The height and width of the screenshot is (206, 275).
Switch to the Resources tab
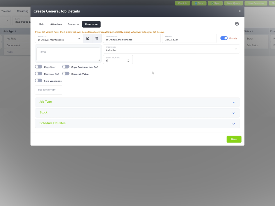tap(73, 24)
